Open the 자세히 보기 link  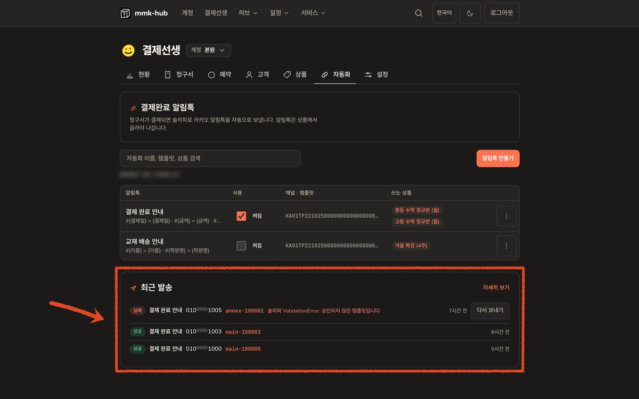496,288
